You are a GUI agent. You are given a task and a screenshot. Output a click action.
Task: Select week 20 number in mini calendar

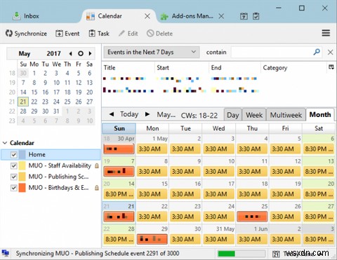[12, 93]
